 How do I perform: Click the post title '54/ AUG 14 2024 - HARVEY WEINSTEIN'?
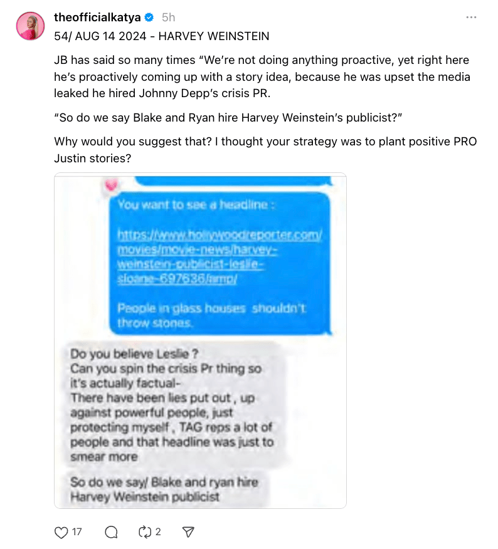(x=162, y=36)
